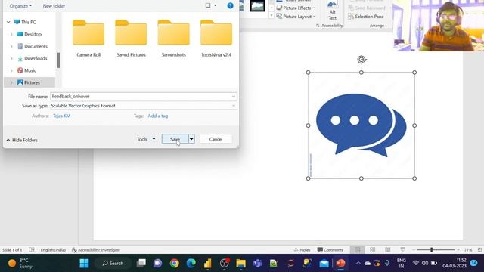Image resolution: width=484 pixels, height=272 pixels.
Task: Search from the taskbar Search box
Action: coord(113,263)
